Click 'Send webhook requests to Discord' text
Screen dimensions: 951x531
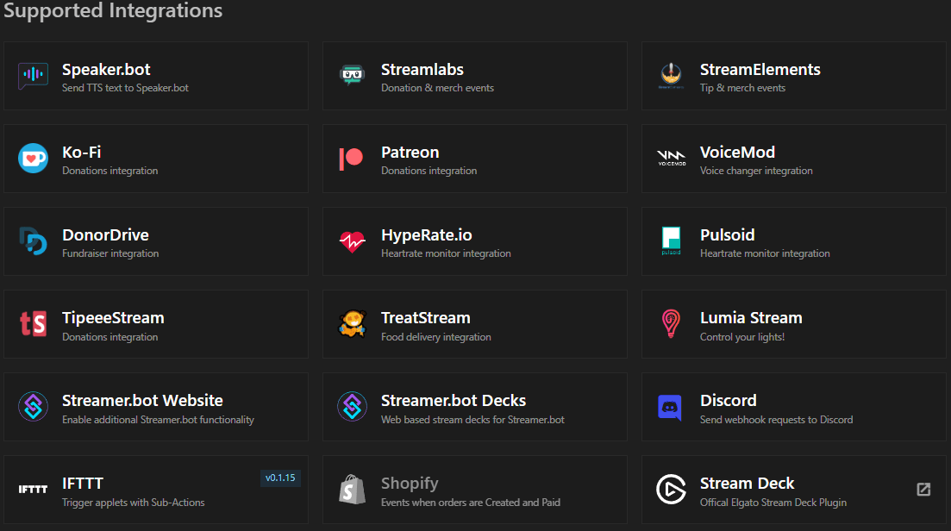[776, 420]
